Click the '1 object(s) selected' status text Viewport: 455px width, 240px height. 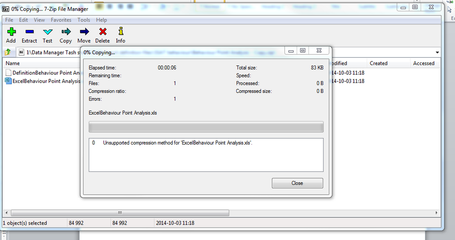(25, 223)
